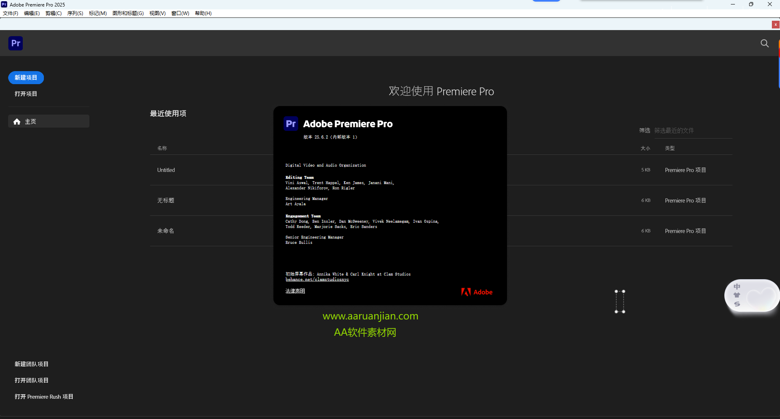Viewport: 780px width, 419px height.
Task: Click the 筛选最近的文件 filter field
Action: tap(674, 130)
